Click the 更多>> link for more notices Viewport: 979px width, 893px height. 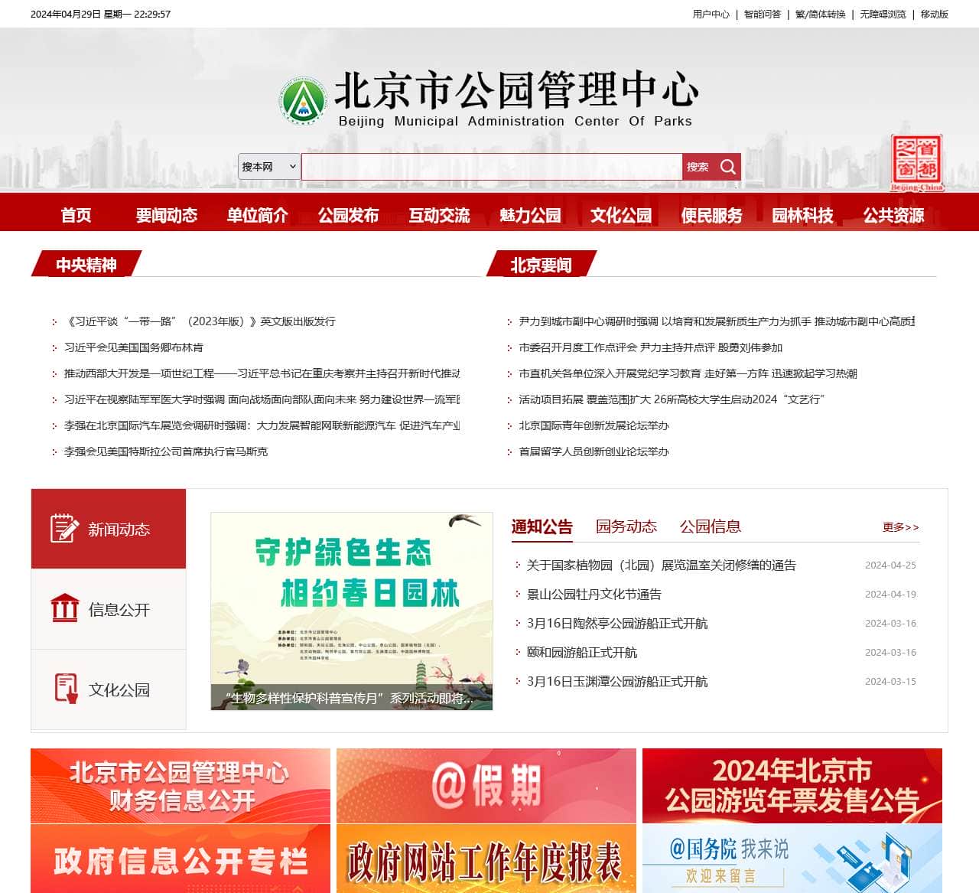tap(899, 527)
